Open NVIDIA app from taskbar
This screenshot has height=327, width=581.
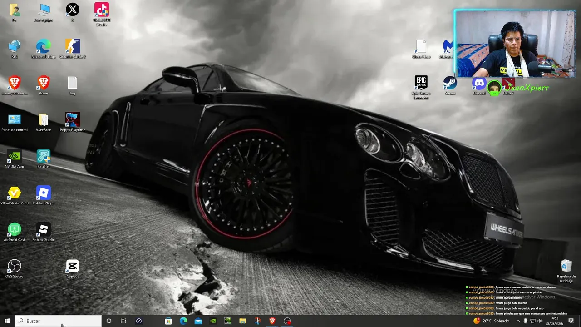(x=213, y=321)
